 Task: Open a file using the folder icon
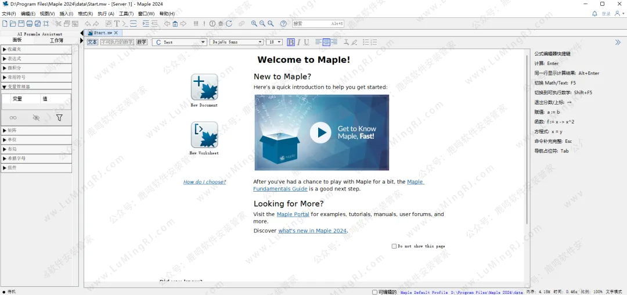pyautogui.click(x=13, y=24)
